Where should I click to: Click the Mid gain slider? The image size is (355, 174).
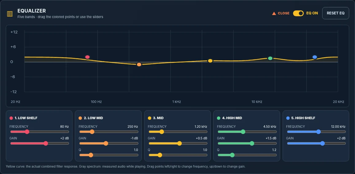coord(178,143)
